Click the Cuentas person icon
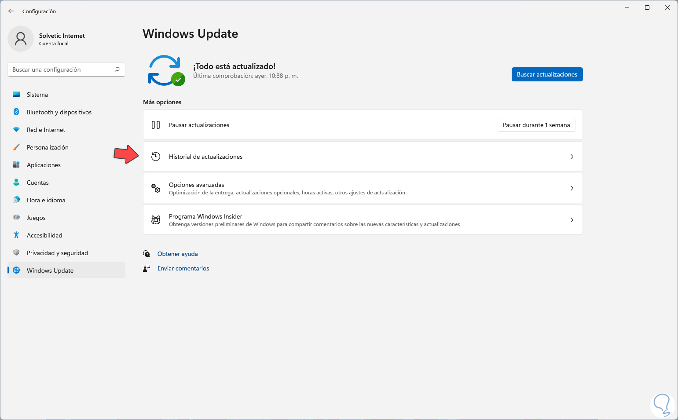The height and width of the screenshot is (420, 678). 16,183
